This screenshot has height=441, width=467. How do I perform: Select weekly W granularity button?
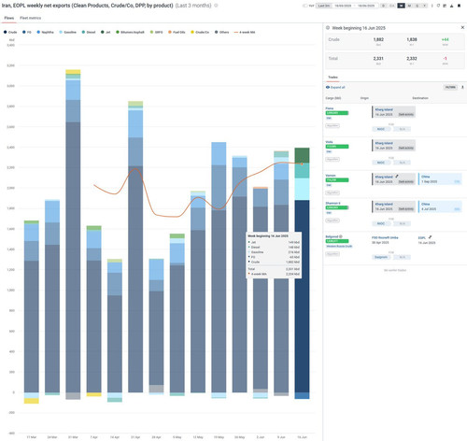[x=401, y=6]
